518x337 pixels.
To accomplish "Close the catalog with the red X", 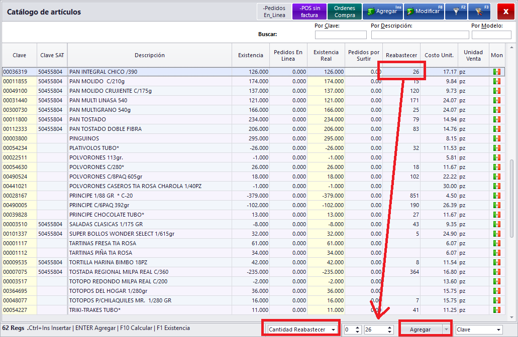I will (505, 11).
